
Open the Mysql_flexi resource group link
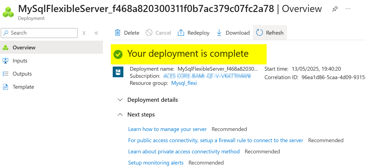coord(184,83)
